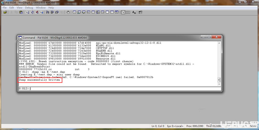Click the Step Into braces icon
Viewport: 259px width, 130px height.
[48, 12]
